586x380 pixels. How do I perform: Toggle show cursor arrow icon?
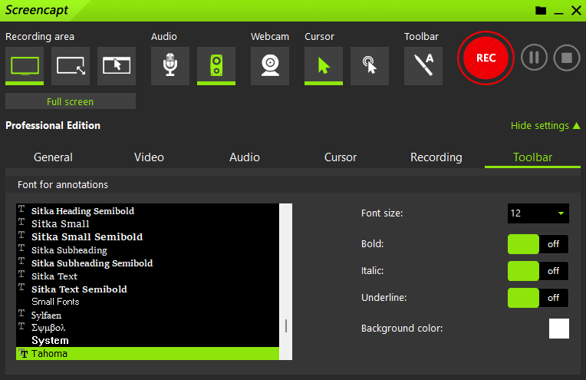(x=324, y=66)
